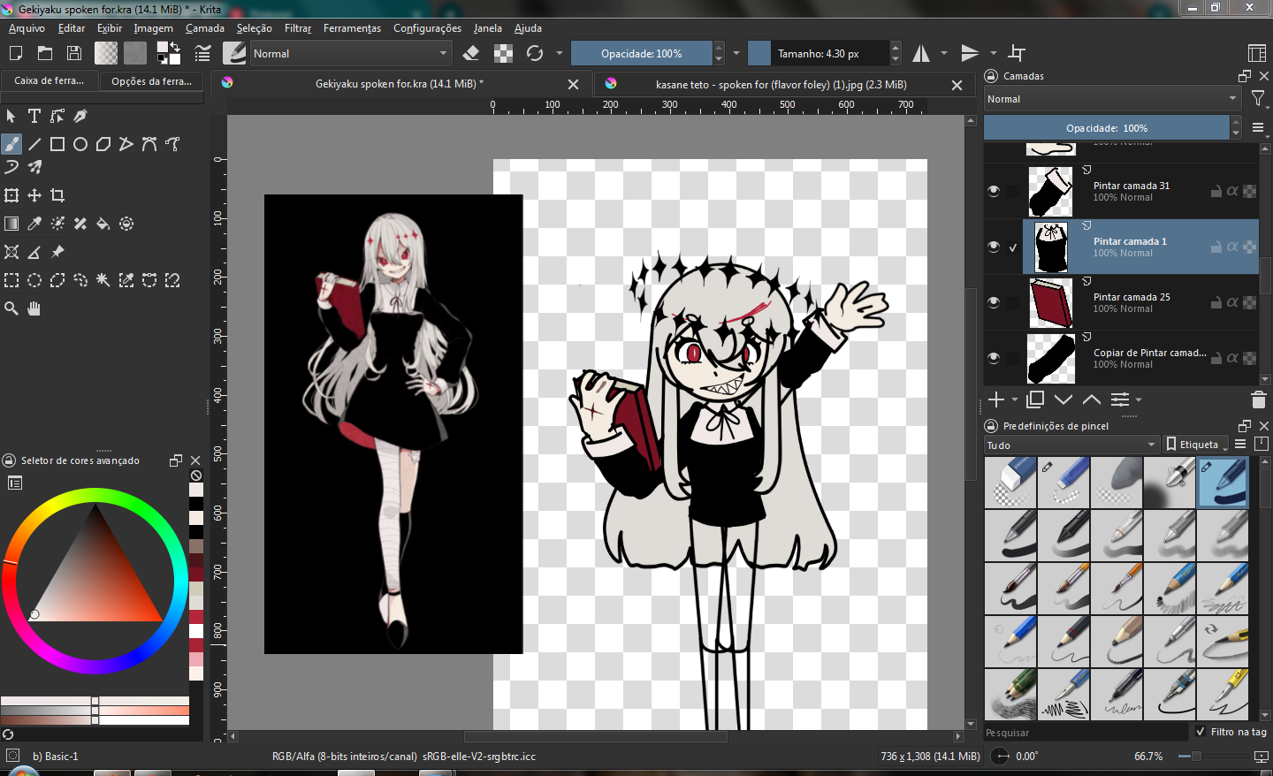Open the Opções da ferramenta panel tab
Screen dimensions: 1273x776
[151, 81]
